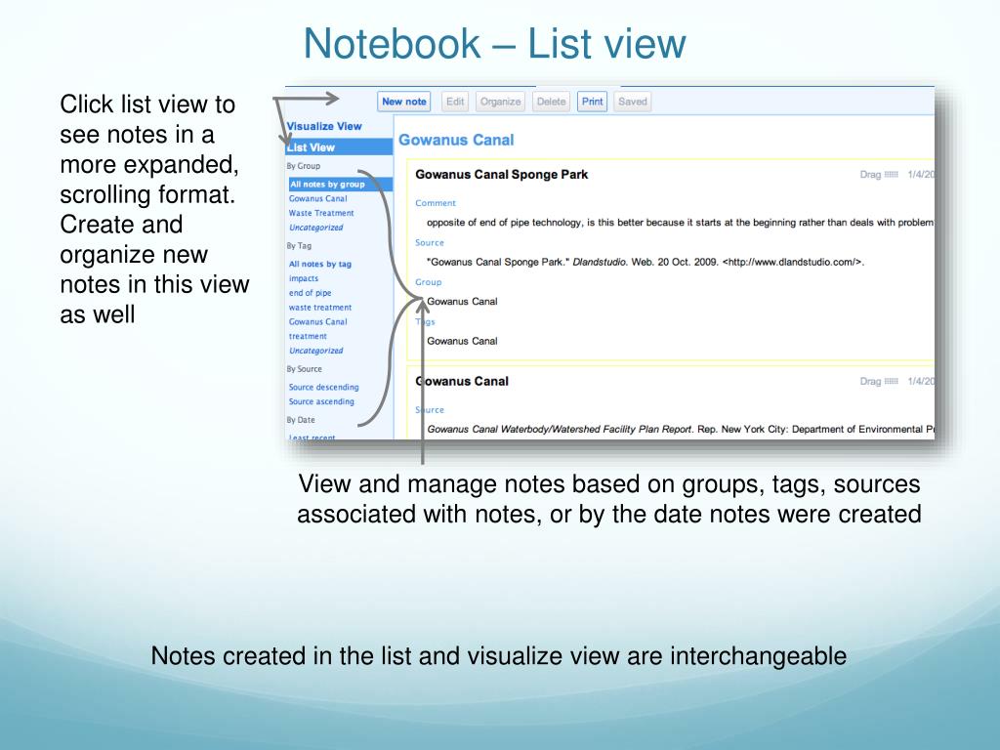Click the By Date section heading
Viewport: 1000px width, 750px height.
tap(301, 420)
